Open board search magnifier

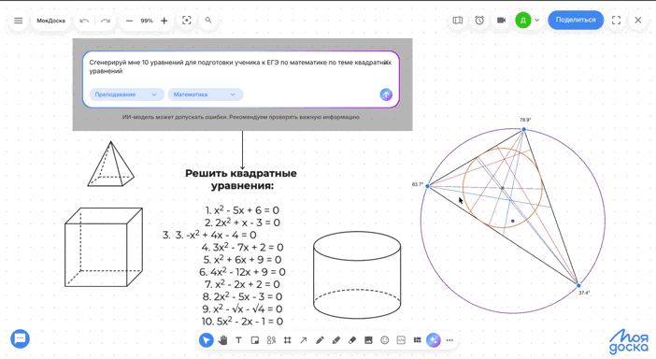pos(208,20)
